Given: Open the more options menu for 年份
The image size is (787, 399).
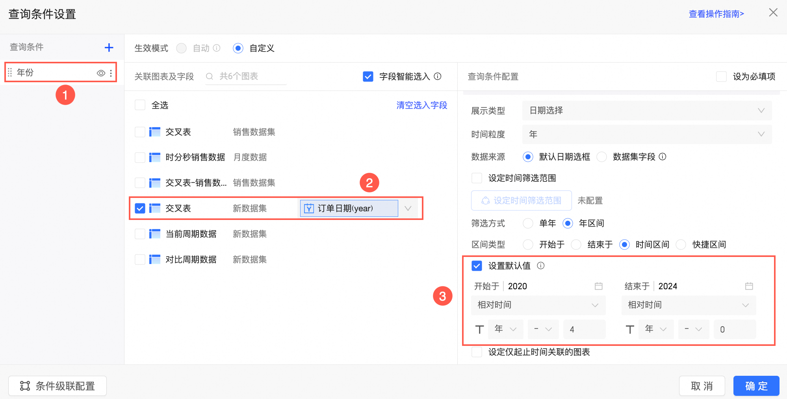Looking at the screenshot, I should click(111, 73).
